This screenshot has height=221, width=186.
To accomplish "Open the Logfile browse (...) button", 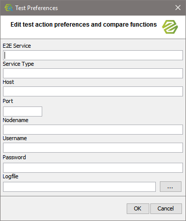I will pos(170,187).
